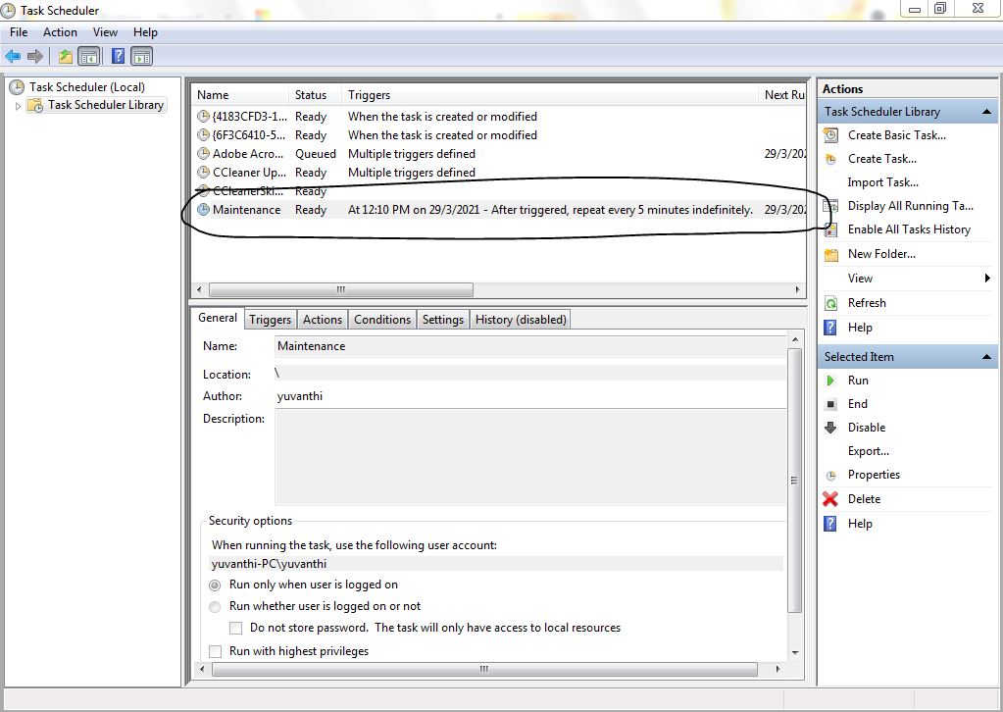Click the Import Task... action

click(882, 182)
